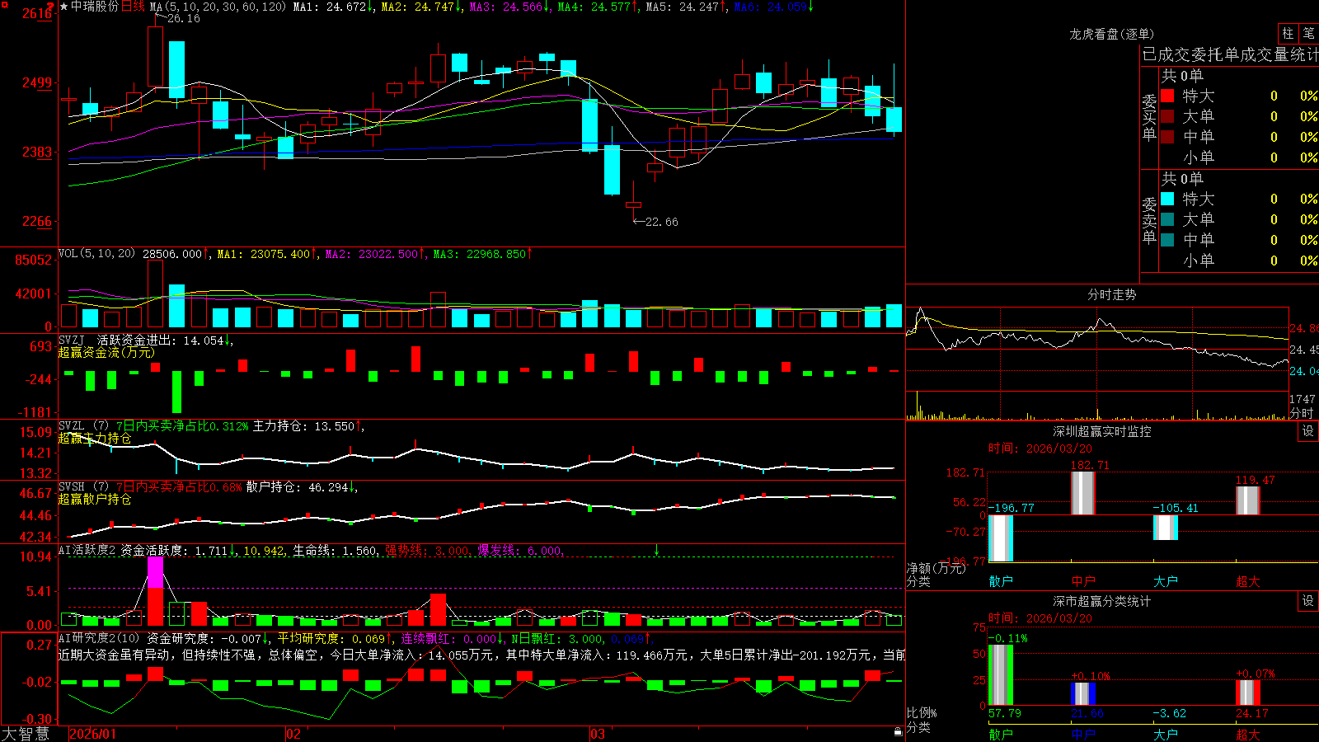
Task: Click the VOL(5,10,20) indicator label
Action: click(96, 253)
